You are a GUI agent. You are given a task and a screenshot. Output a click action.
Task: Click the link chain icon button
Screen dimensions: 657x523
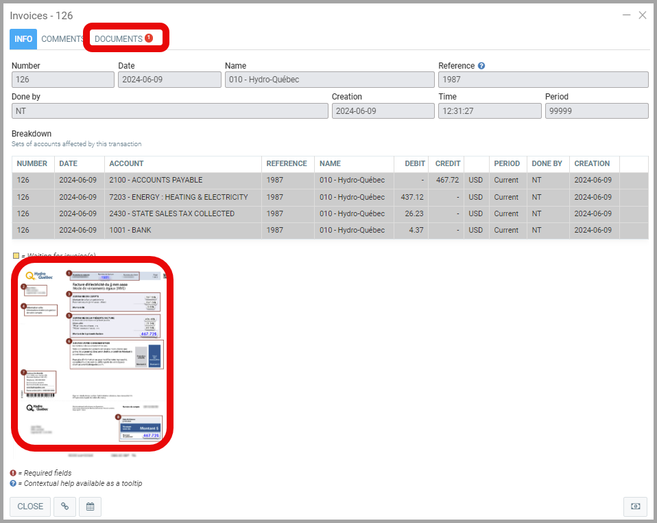[x=65, y=507]
